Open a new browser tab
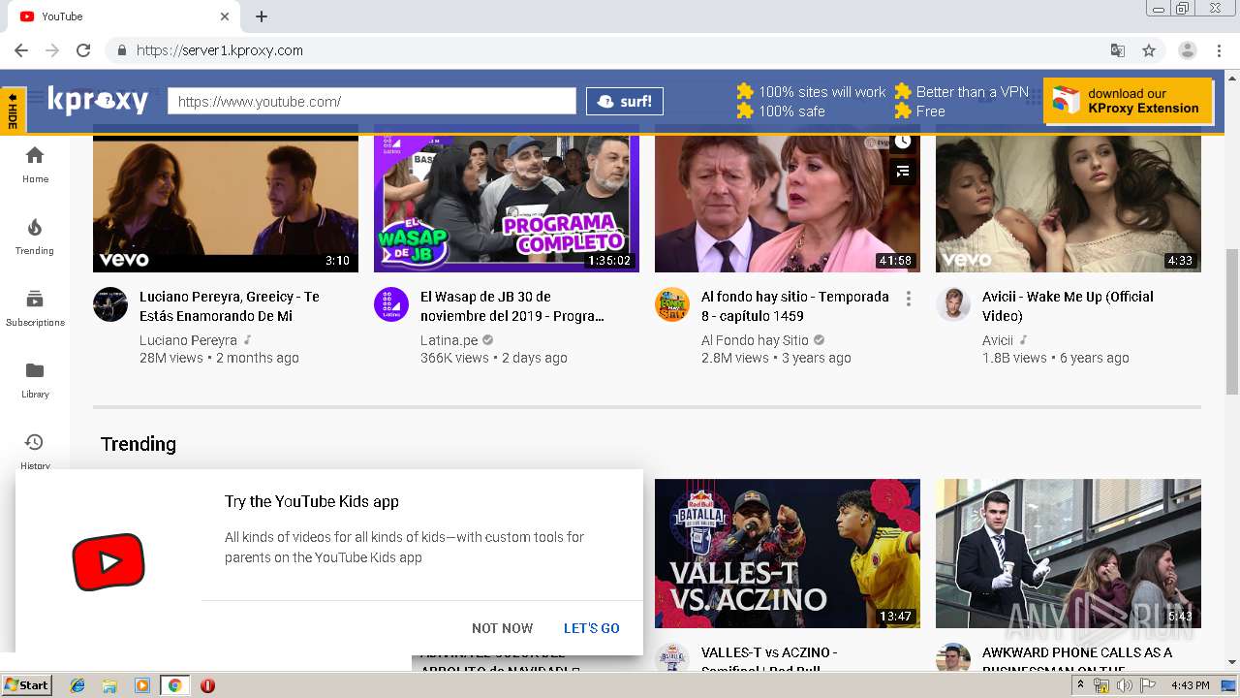1240x698 pixels. pos(262,16)
